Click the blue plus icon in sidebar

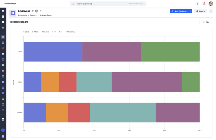(x=3, y=130)
